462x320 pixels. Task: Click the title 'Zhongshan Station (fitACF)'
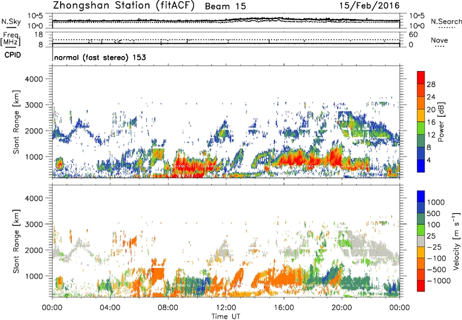[124, 5]
